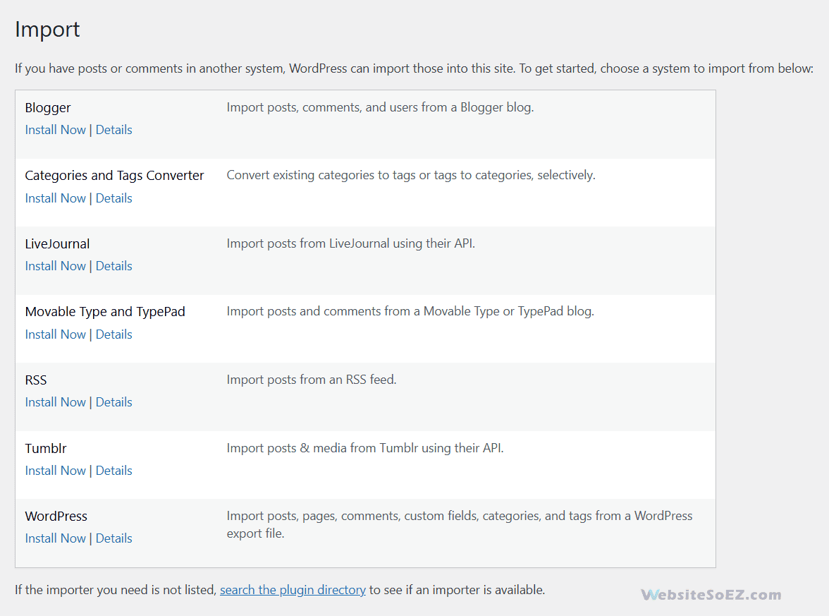Show Details for the LiveJournal importer
The image size is (829, 616).
point(113,265)
